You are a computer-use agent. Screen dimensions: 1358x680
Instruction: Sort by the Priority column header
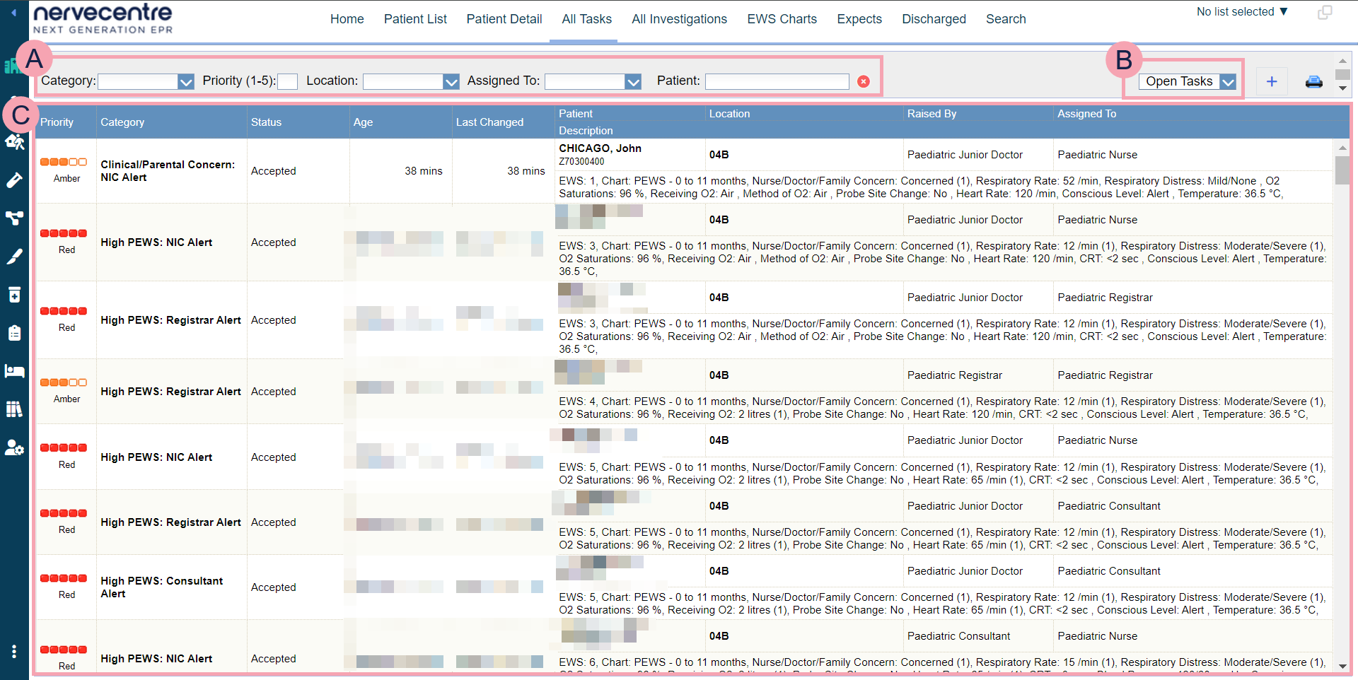click(57, 122)
